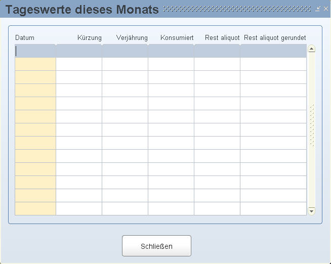Click the second row yellow Datum cell
The height and width of the screenshot is (264, 331).
(x=35, y=64)
